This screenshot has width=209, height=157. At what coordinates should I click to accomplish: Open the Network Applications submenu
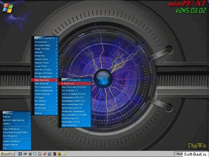16,120
